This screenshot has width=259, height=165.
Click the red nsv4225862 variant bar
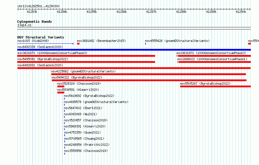click(x=148, y=74)
